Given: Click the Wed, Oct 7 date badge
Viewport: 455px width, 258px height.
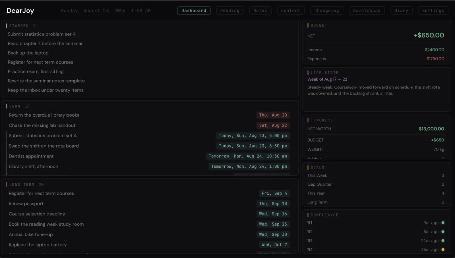Looking at the screenshot, I should point(274,245).
